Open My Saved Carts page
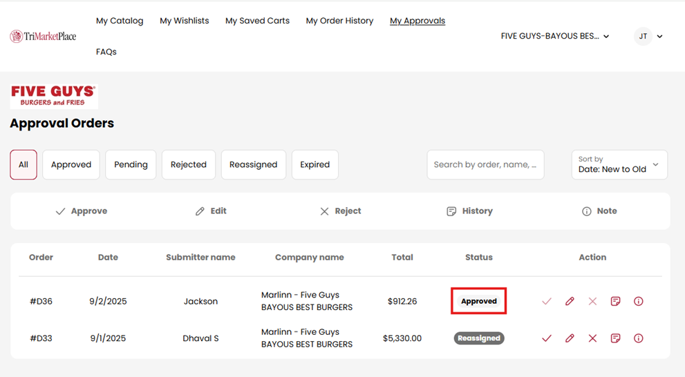Screen dimensions: 685x377 click(x=257, y=21)
